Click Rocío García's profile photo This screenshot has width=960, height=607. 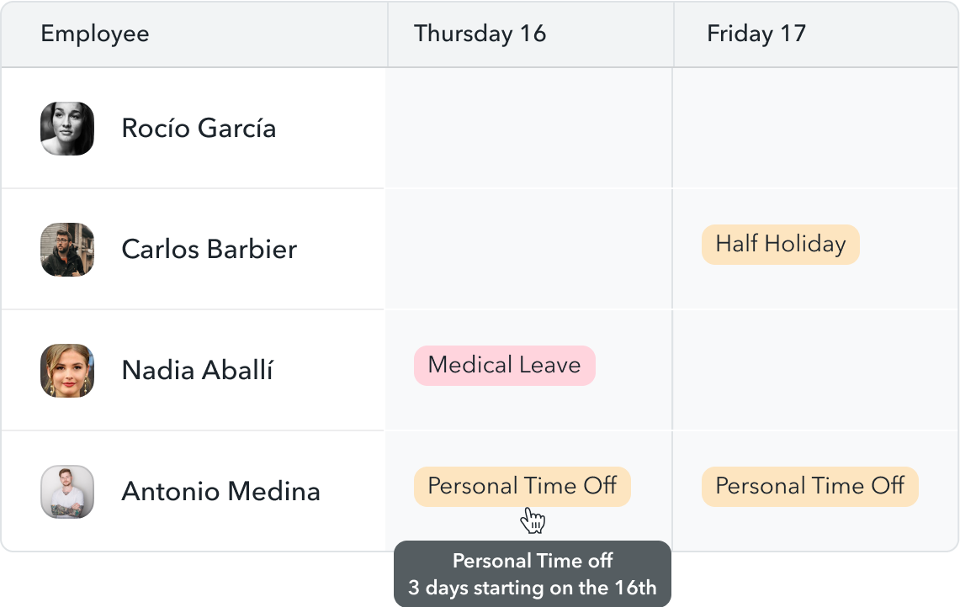coord(67,129)
